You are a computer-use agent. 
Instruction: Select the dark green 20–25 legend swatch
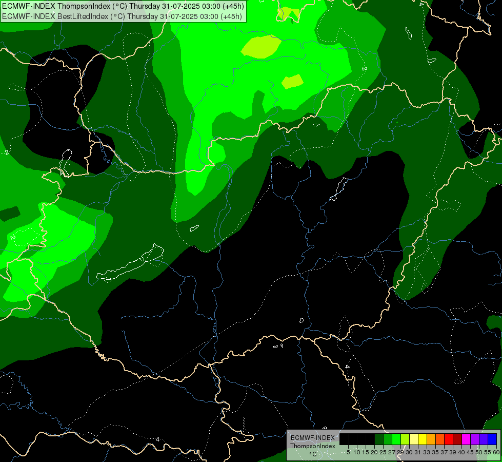[379, 439]
